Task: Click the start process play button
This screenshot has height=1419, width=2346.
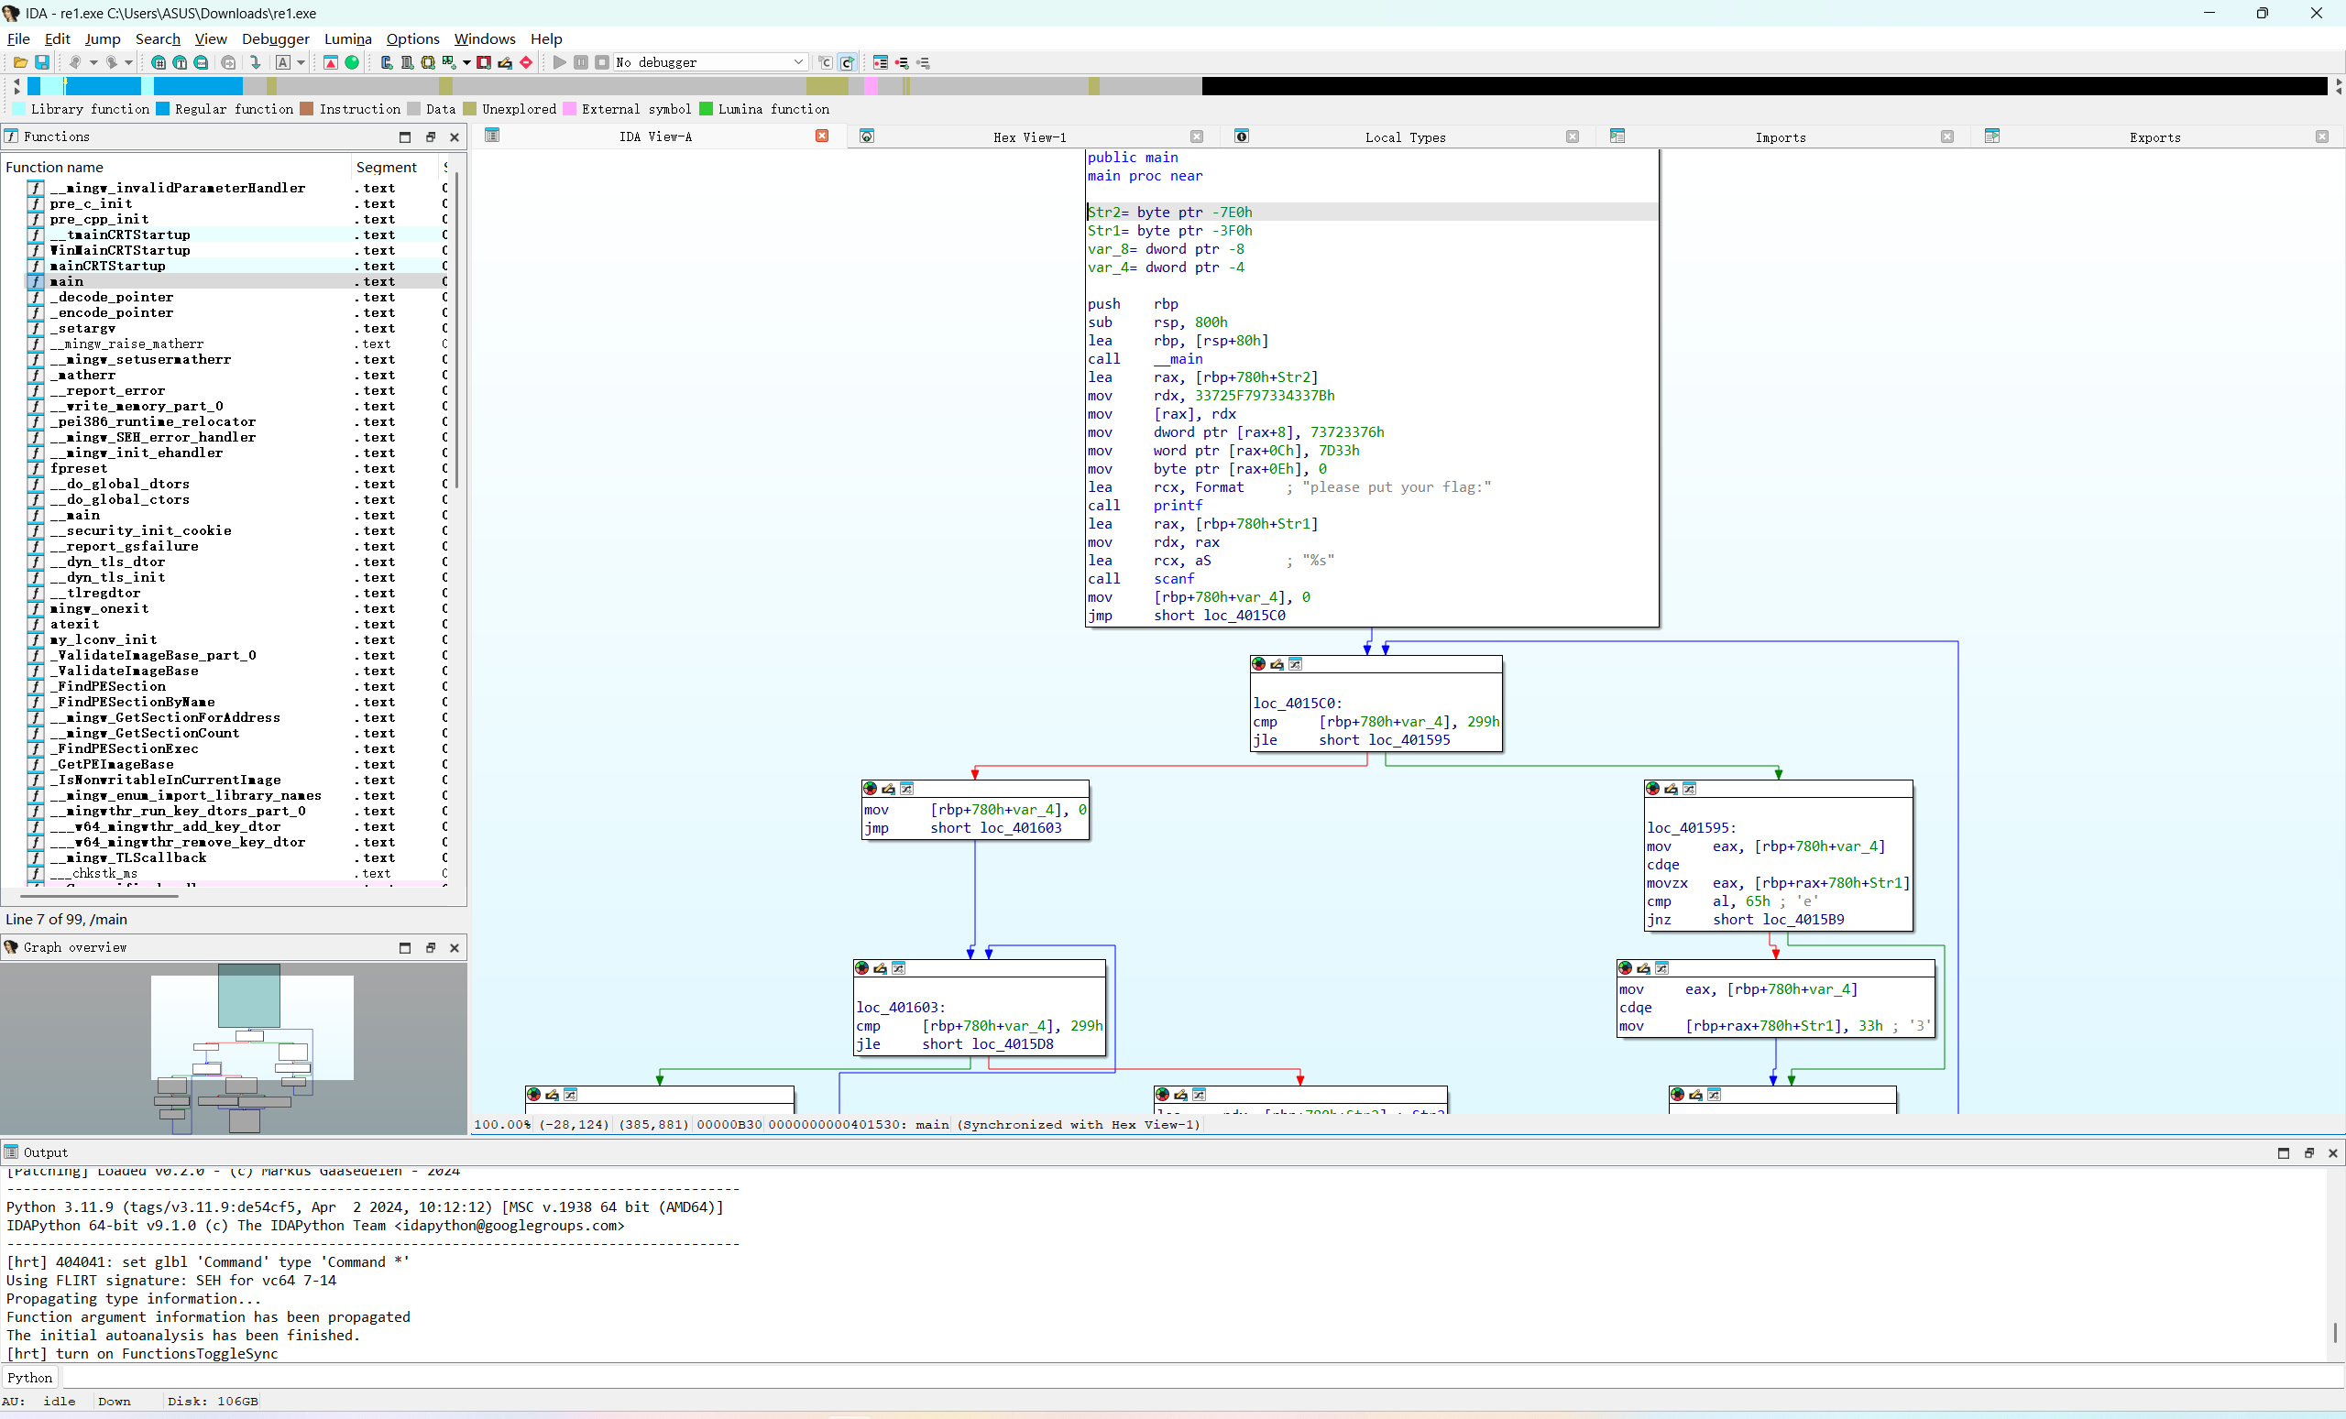Action: click(x=560, y=62)
